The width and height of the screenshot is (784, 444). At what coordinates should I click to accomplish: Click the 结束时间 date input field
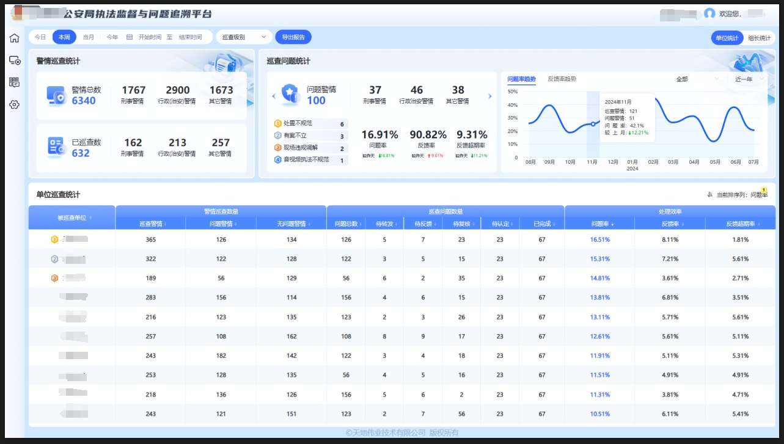tap(190, 37)
